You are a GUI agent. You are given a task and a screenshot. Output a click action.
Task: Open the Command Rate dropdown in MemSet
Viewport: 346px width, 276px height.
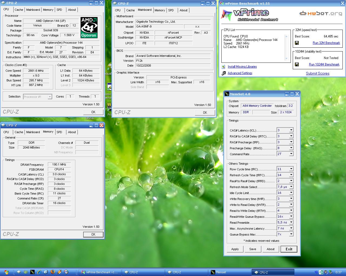point(291,154)
